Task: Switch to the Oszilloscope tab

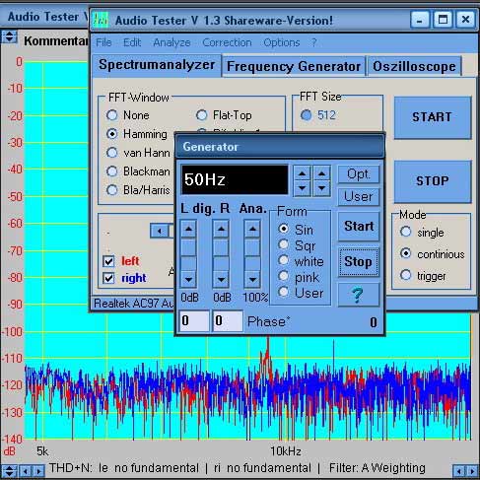Action: 414,66
